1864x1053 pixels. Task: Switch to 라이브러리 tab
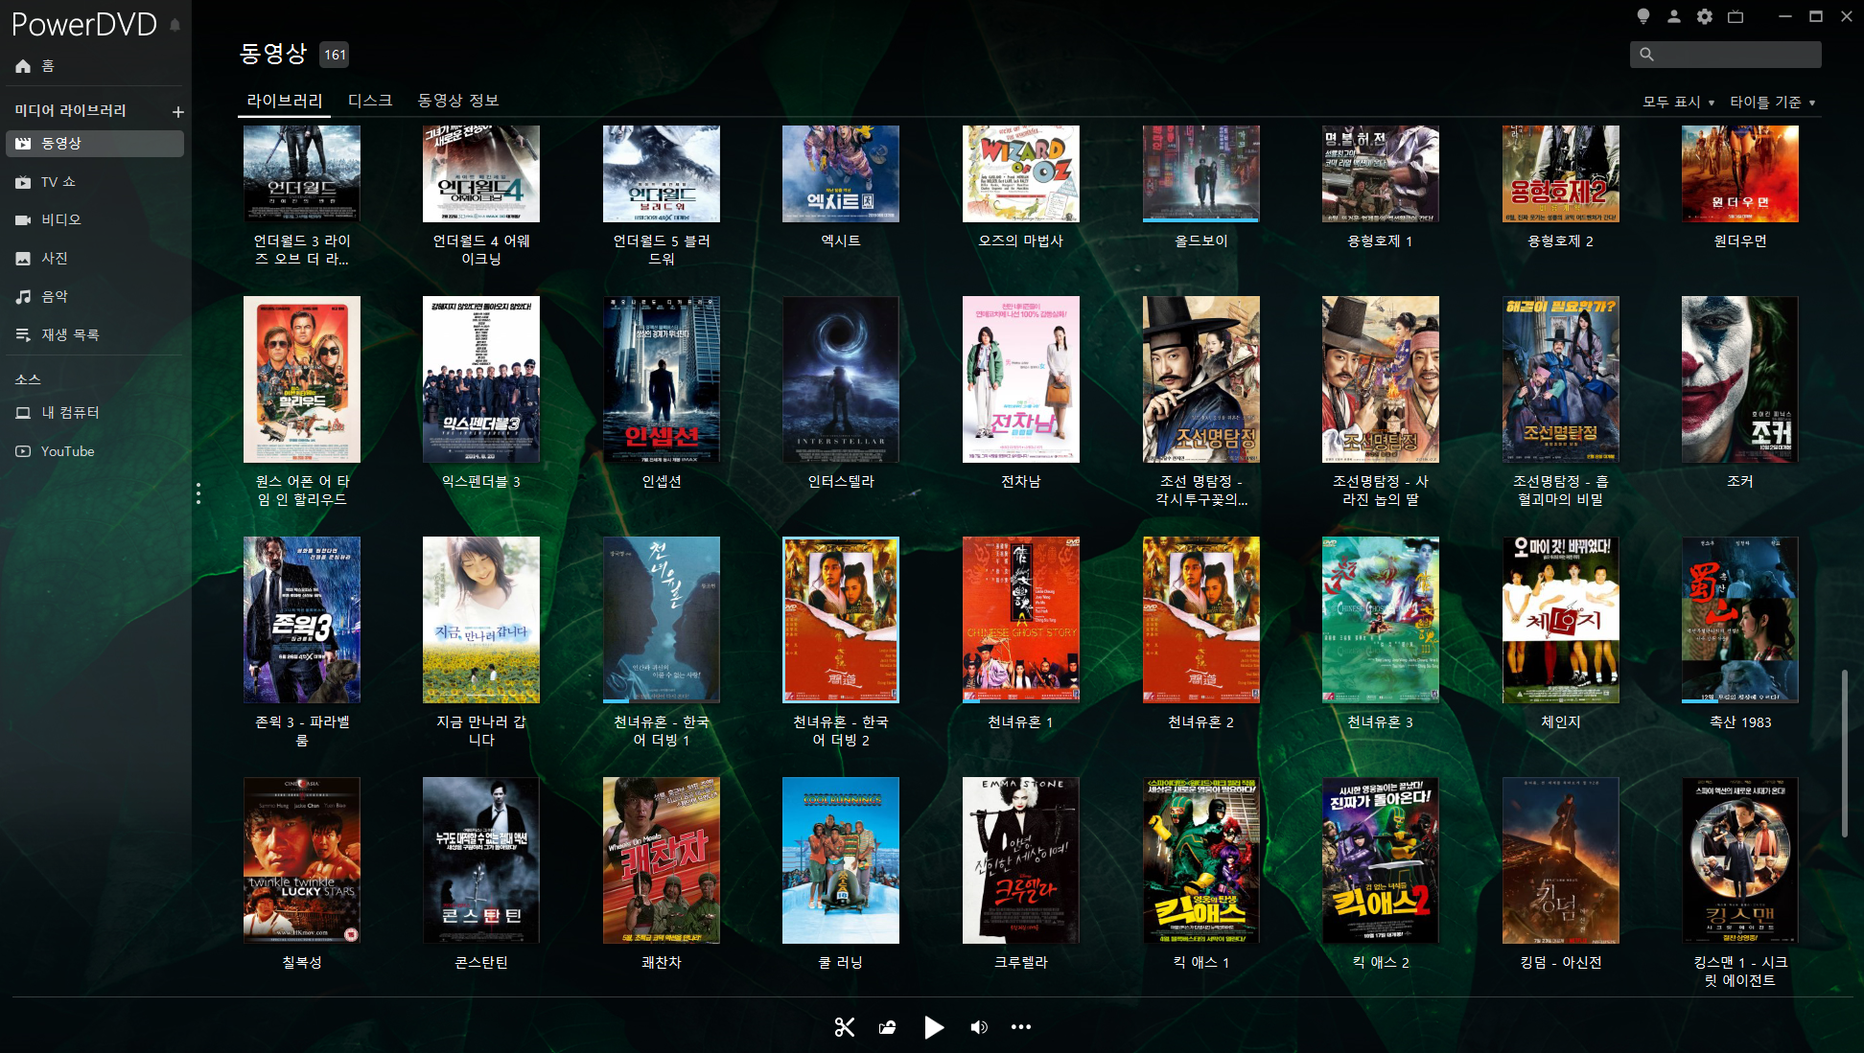[x=284, y=101]
